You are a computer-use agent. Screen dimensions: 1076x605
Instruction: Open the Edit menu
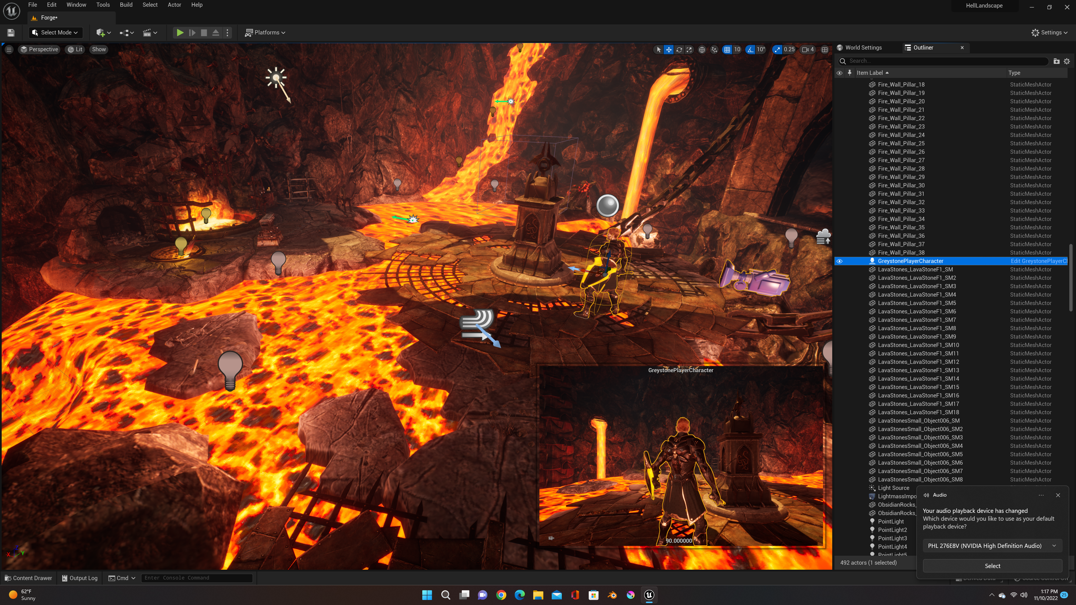[52, 5]
